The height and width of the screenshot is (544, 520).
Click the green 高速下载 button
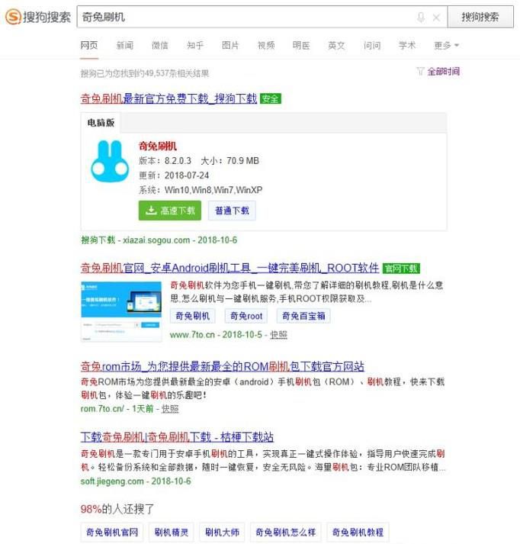(170, 211)
